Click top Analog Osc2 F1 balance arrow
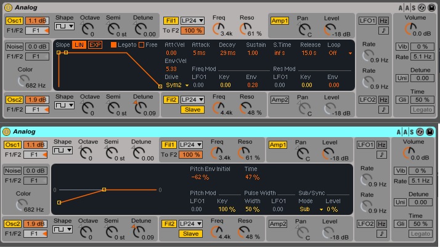The width and height of the screenshot is (440, 247). click(x=47, y=109)
